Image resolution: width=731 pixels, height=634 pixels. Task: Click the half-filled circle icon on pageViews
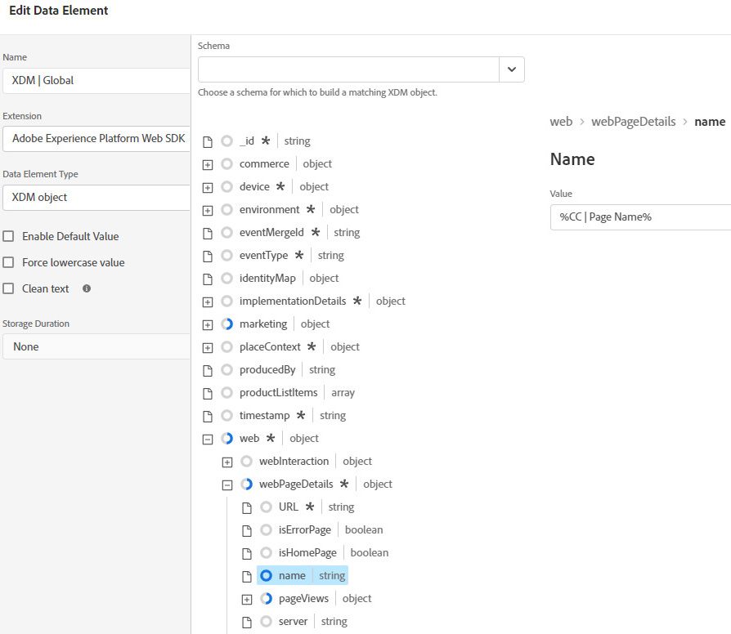[266, 598]
